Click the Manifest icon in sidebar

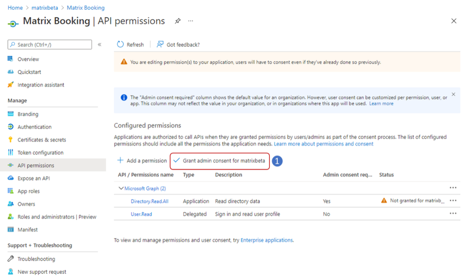coord(10,230)
